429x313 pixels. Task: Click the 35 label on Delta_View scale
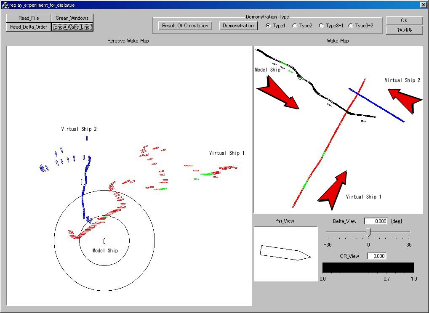[x=409, y=245]
